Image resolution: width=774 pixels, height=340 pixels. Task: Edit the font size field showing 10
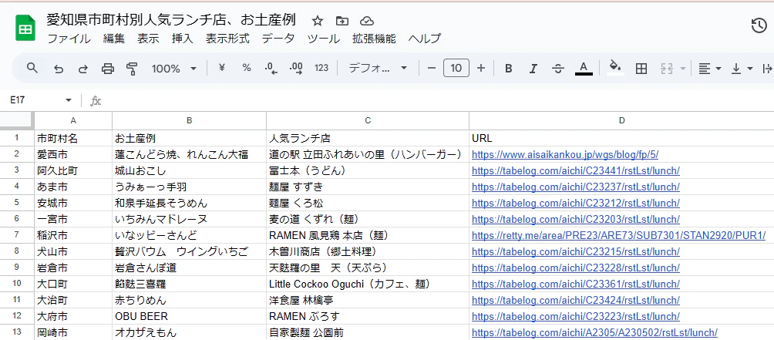(456, 68)
